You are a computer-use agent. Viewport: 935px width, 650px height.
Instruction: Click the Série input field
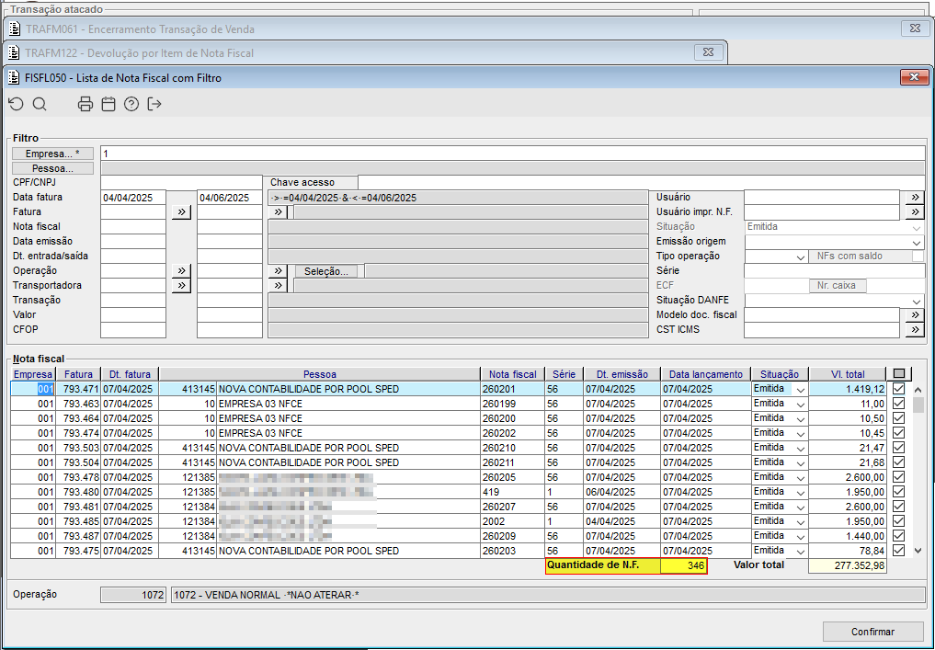point(834,270)
